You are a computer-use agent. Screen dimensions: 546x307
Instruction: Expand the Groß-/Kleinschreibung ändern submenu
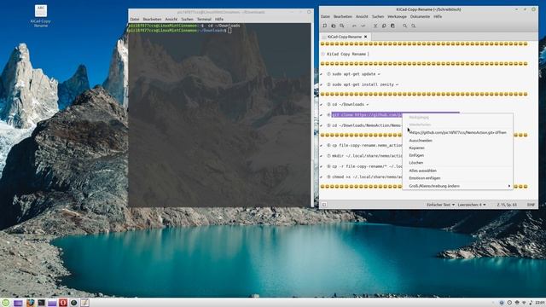(x=457, y=186)
